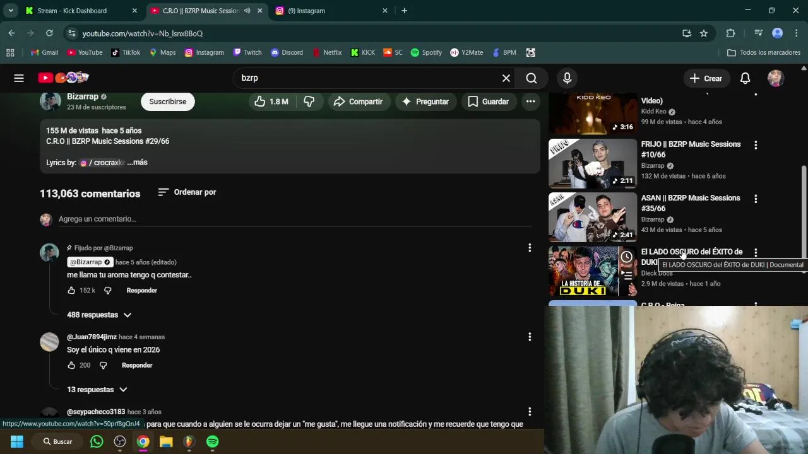This screenshot has height=454, width=808.
Task: Open the Gmail bookmark
Action: click(44, 52)
